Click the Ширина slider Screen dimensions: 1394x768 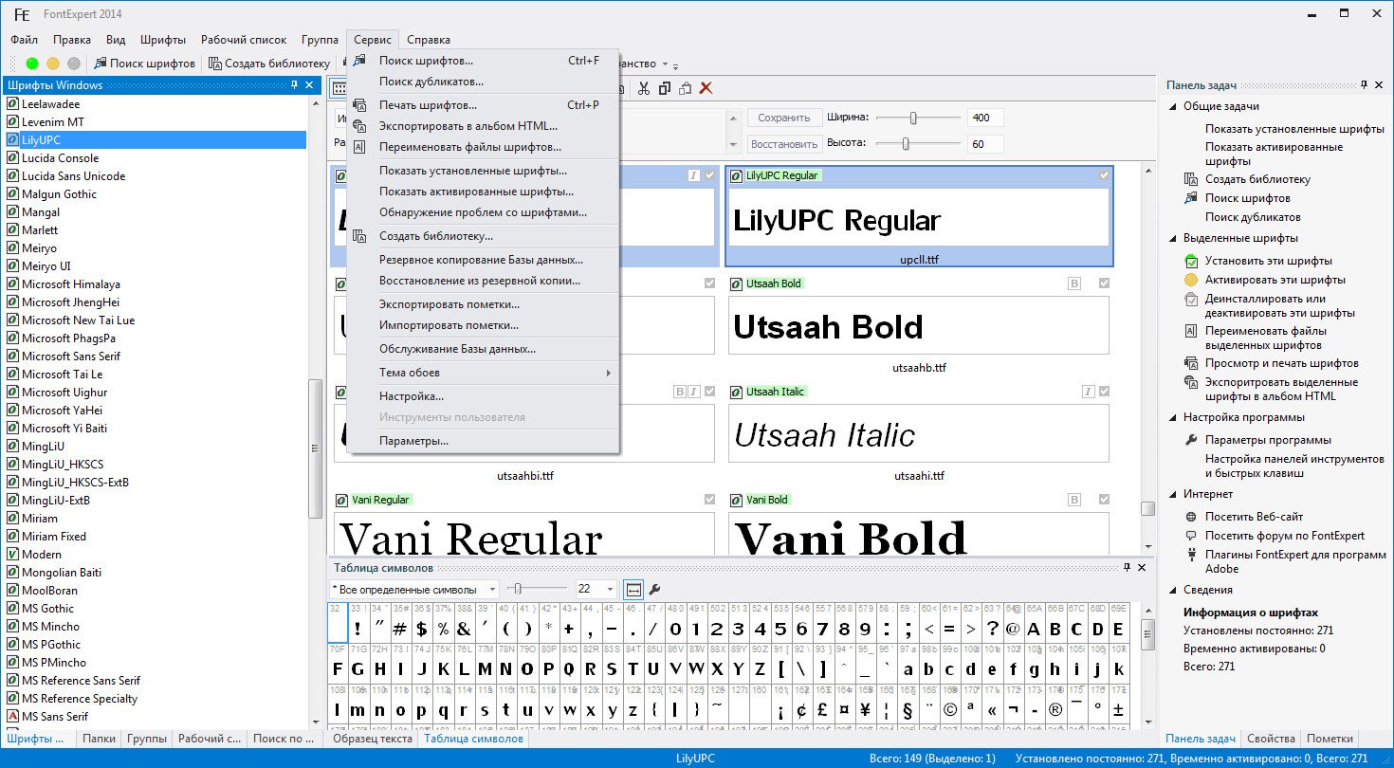918,118
